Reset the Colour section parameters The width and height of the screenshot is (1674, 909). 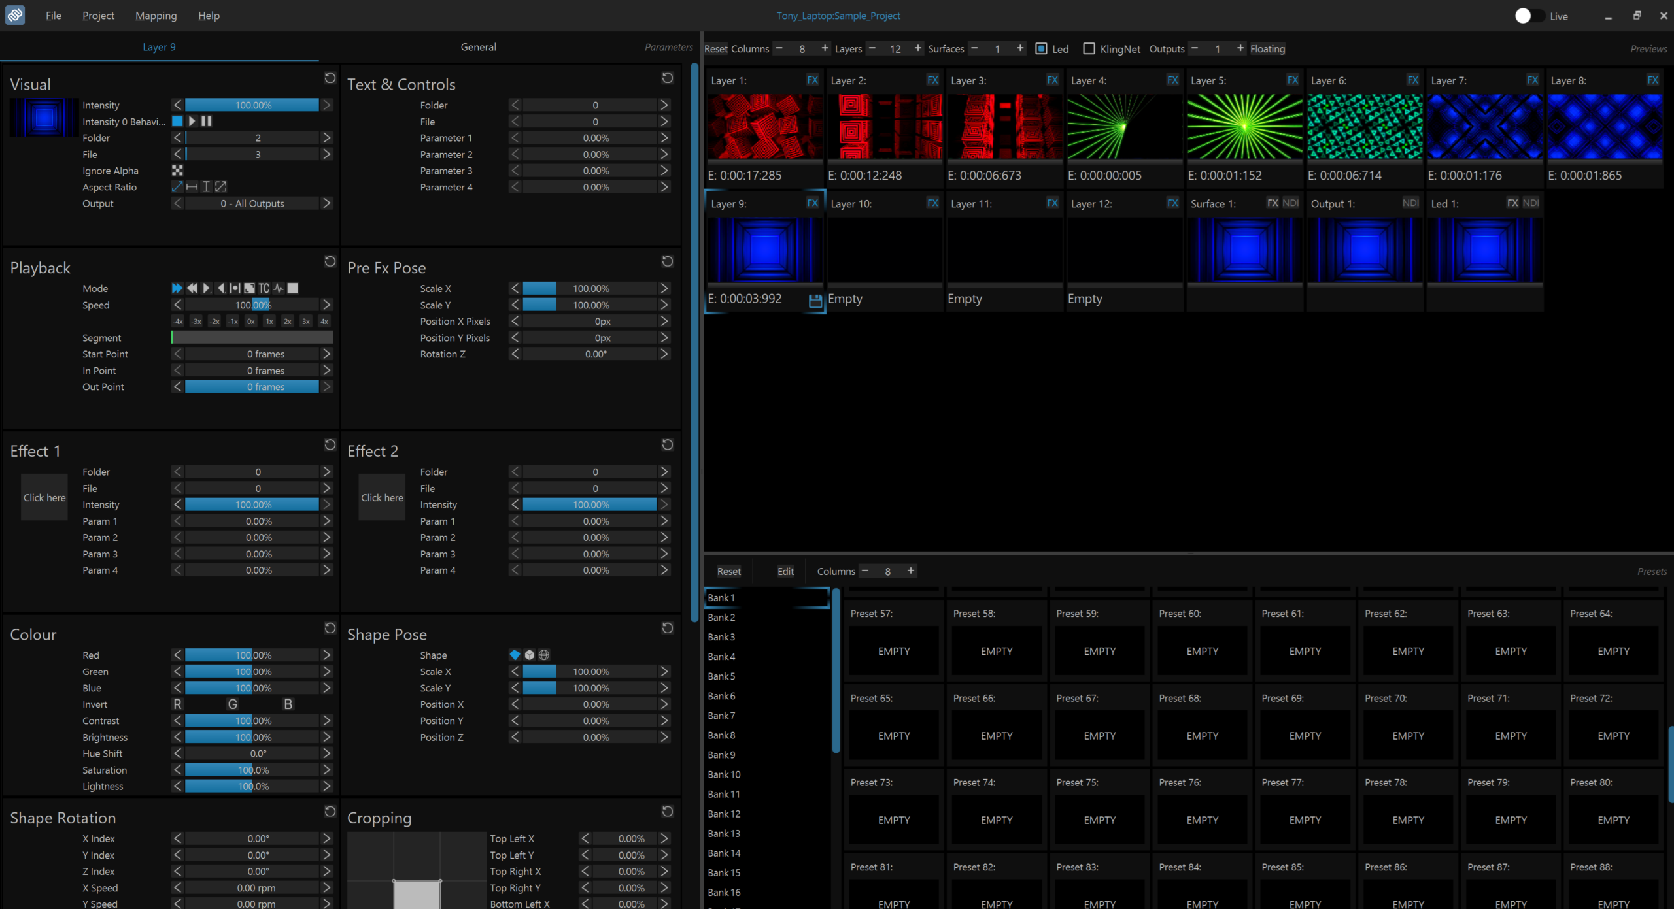pyautogui.click(x=330, y=628)
